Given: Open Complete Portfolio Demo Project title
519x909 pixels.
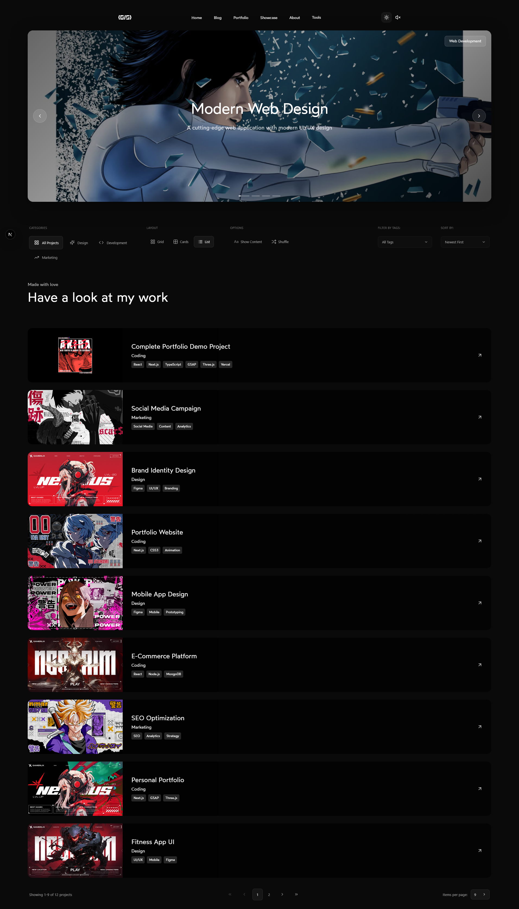Looking at the screenshot, I should pyautogui.click(x=180, y=346).
